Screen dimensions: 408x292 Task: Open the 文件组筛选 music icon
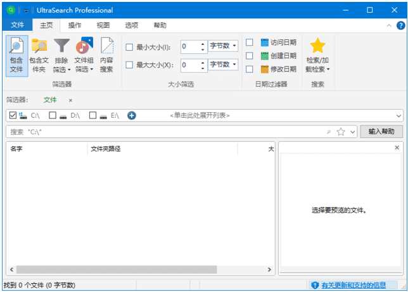tap(84, 46)
